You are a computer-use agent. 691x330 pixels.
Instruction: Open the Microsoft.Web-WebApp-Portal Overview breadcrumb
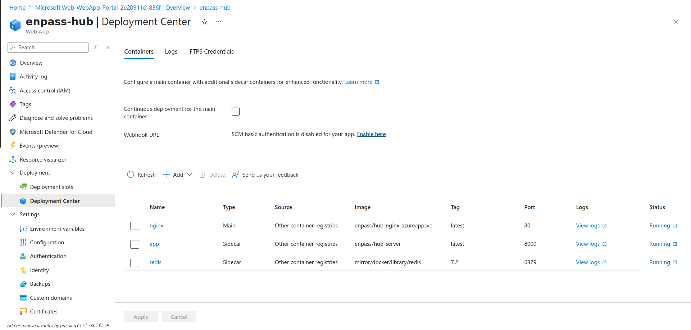point(113,8)
